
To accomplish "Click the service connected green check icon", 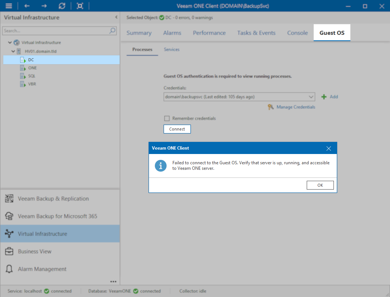I will point(47,291).
